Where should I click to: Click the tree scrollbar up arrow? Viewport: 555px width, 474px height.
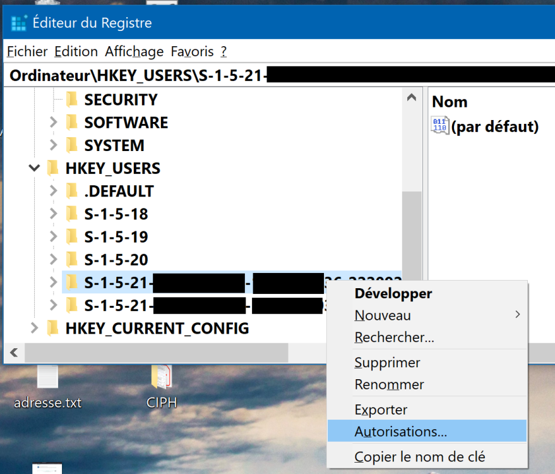pos(412,97)
